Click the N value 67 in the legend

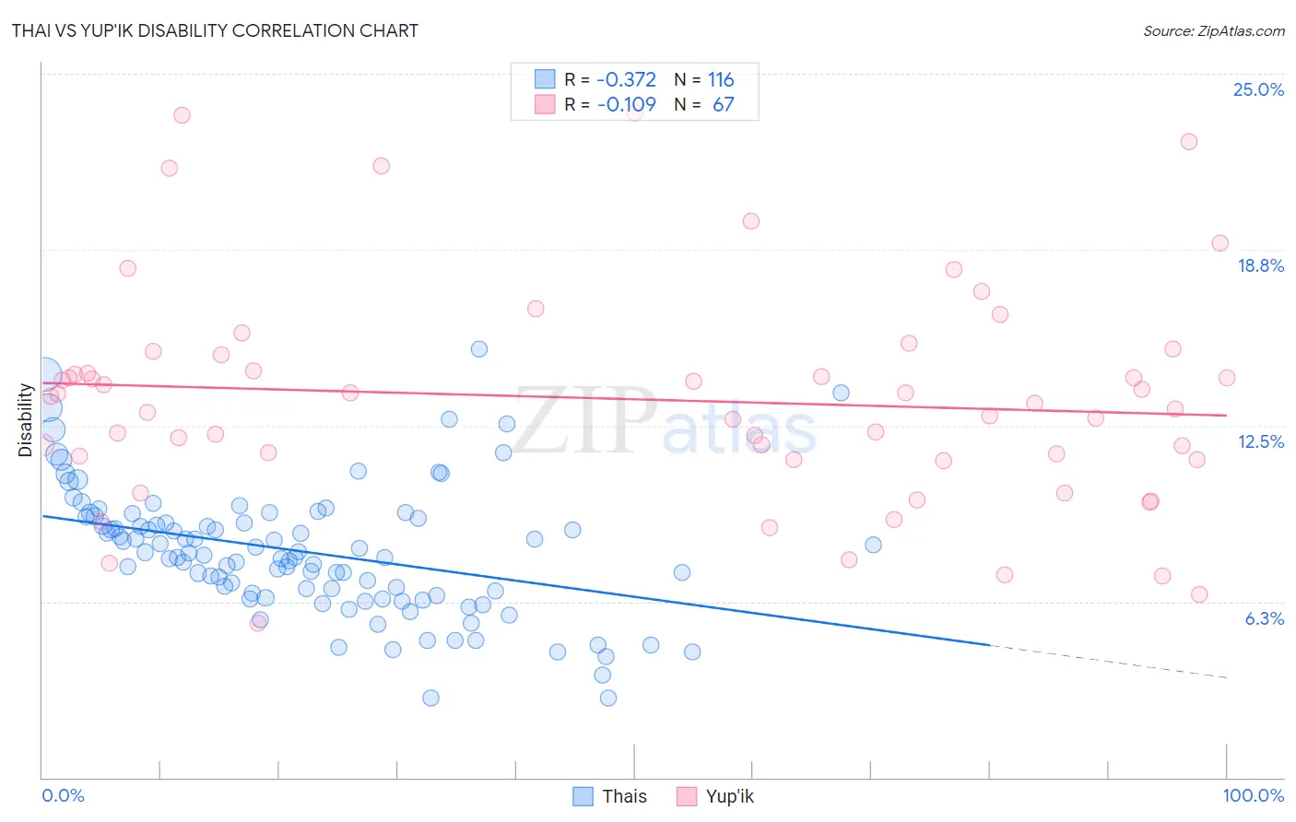(x=723, y=104)
